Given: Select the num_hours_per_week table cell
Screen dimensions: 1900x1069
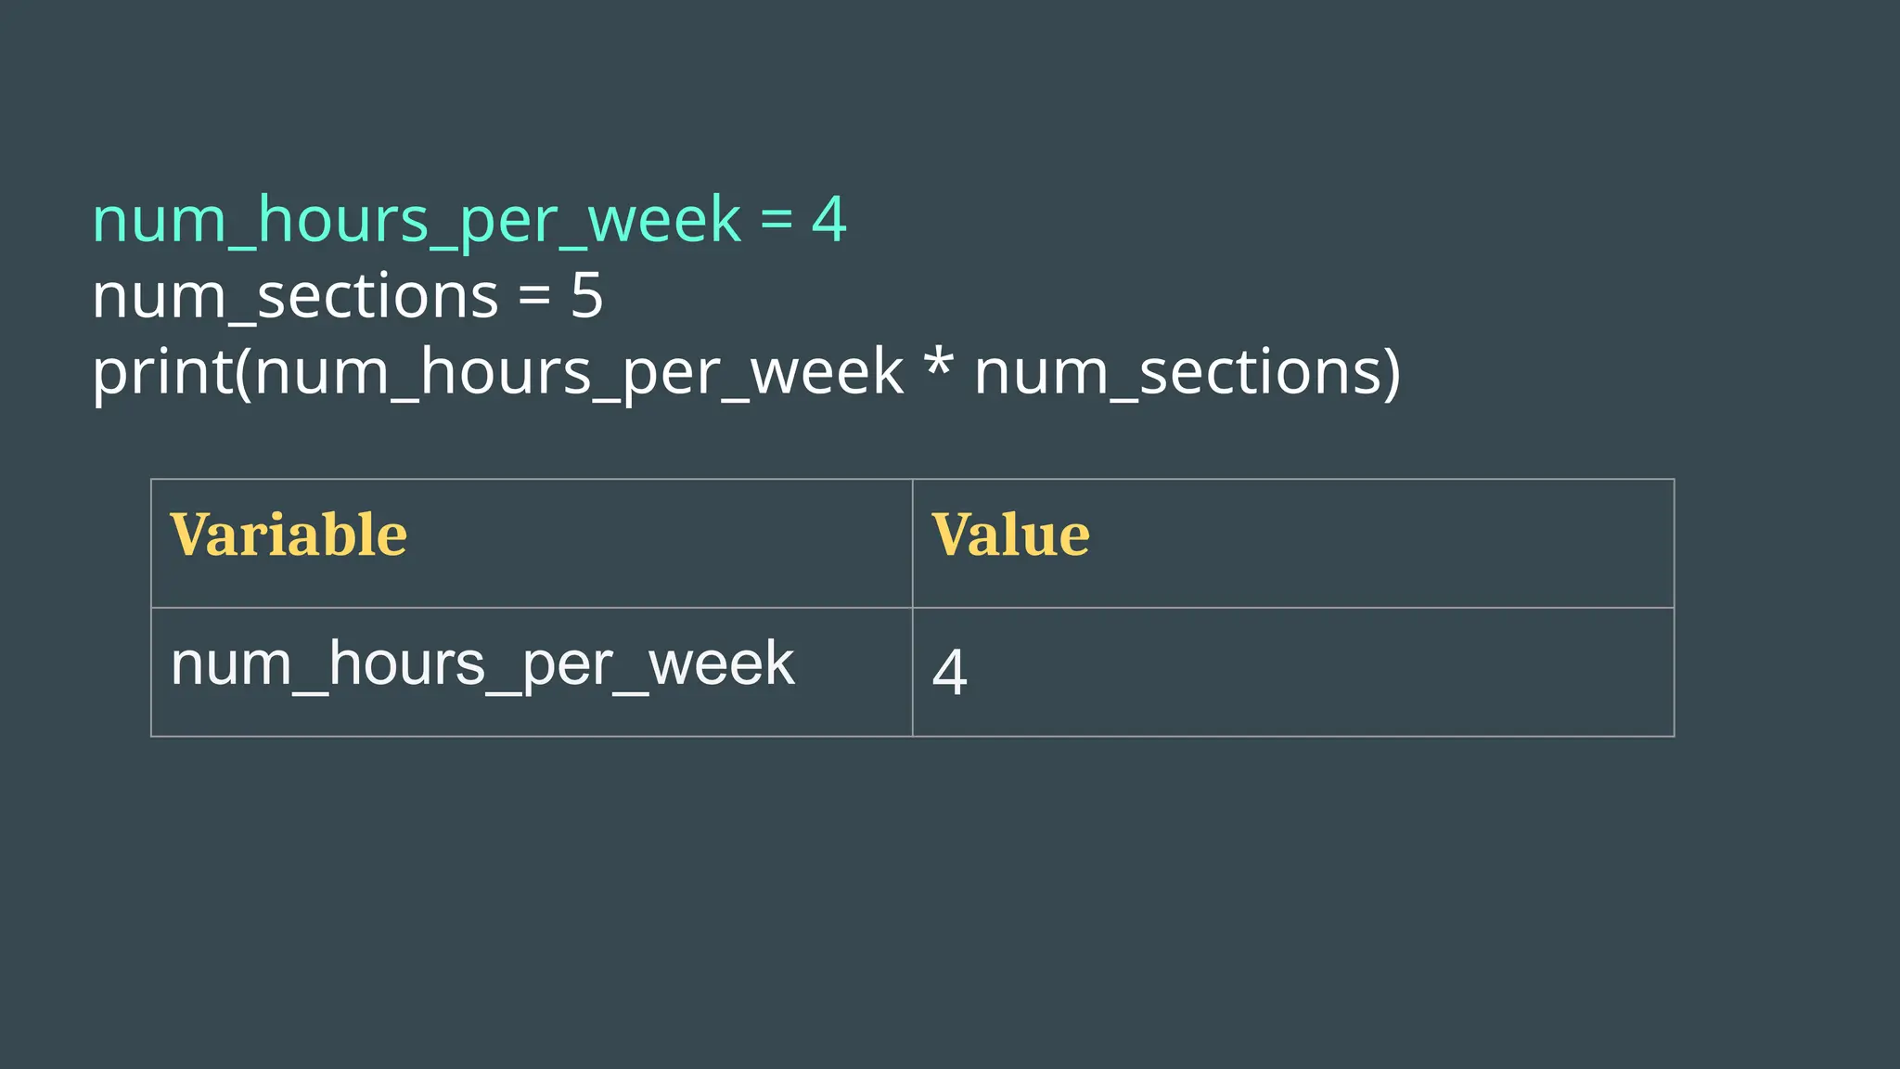Looking at the screenshot, I should pos(482,665).
